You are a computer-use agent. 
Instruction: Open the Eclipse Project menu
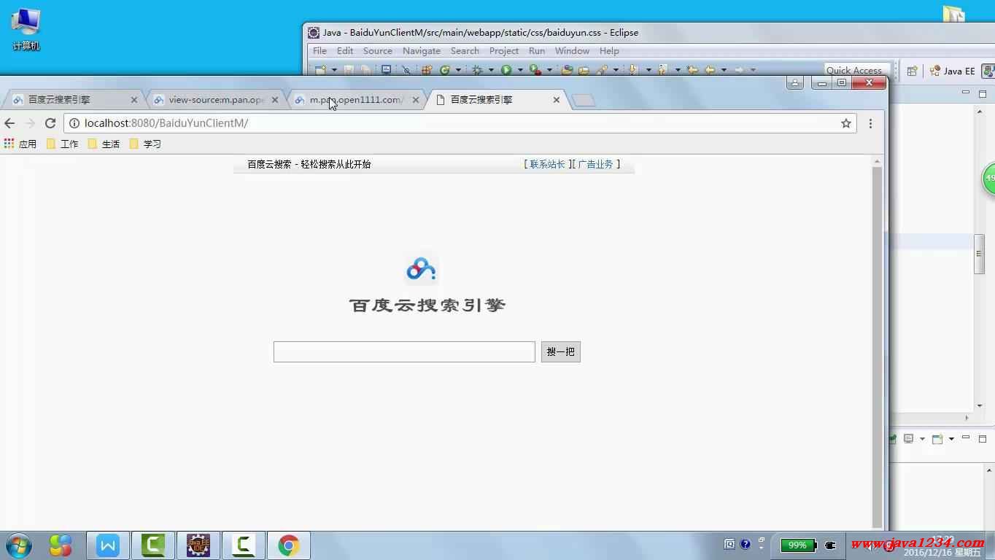pos(504,51)
